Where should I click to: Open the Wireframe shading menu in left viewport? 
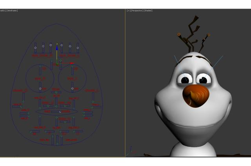12,11
